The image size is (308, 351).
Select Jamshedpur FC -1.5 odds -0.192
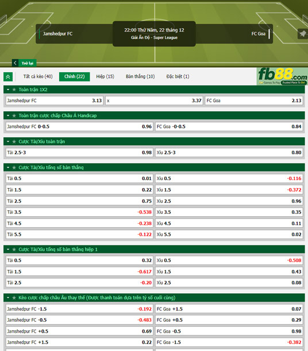pyautogui.click(x=79, y=309)
